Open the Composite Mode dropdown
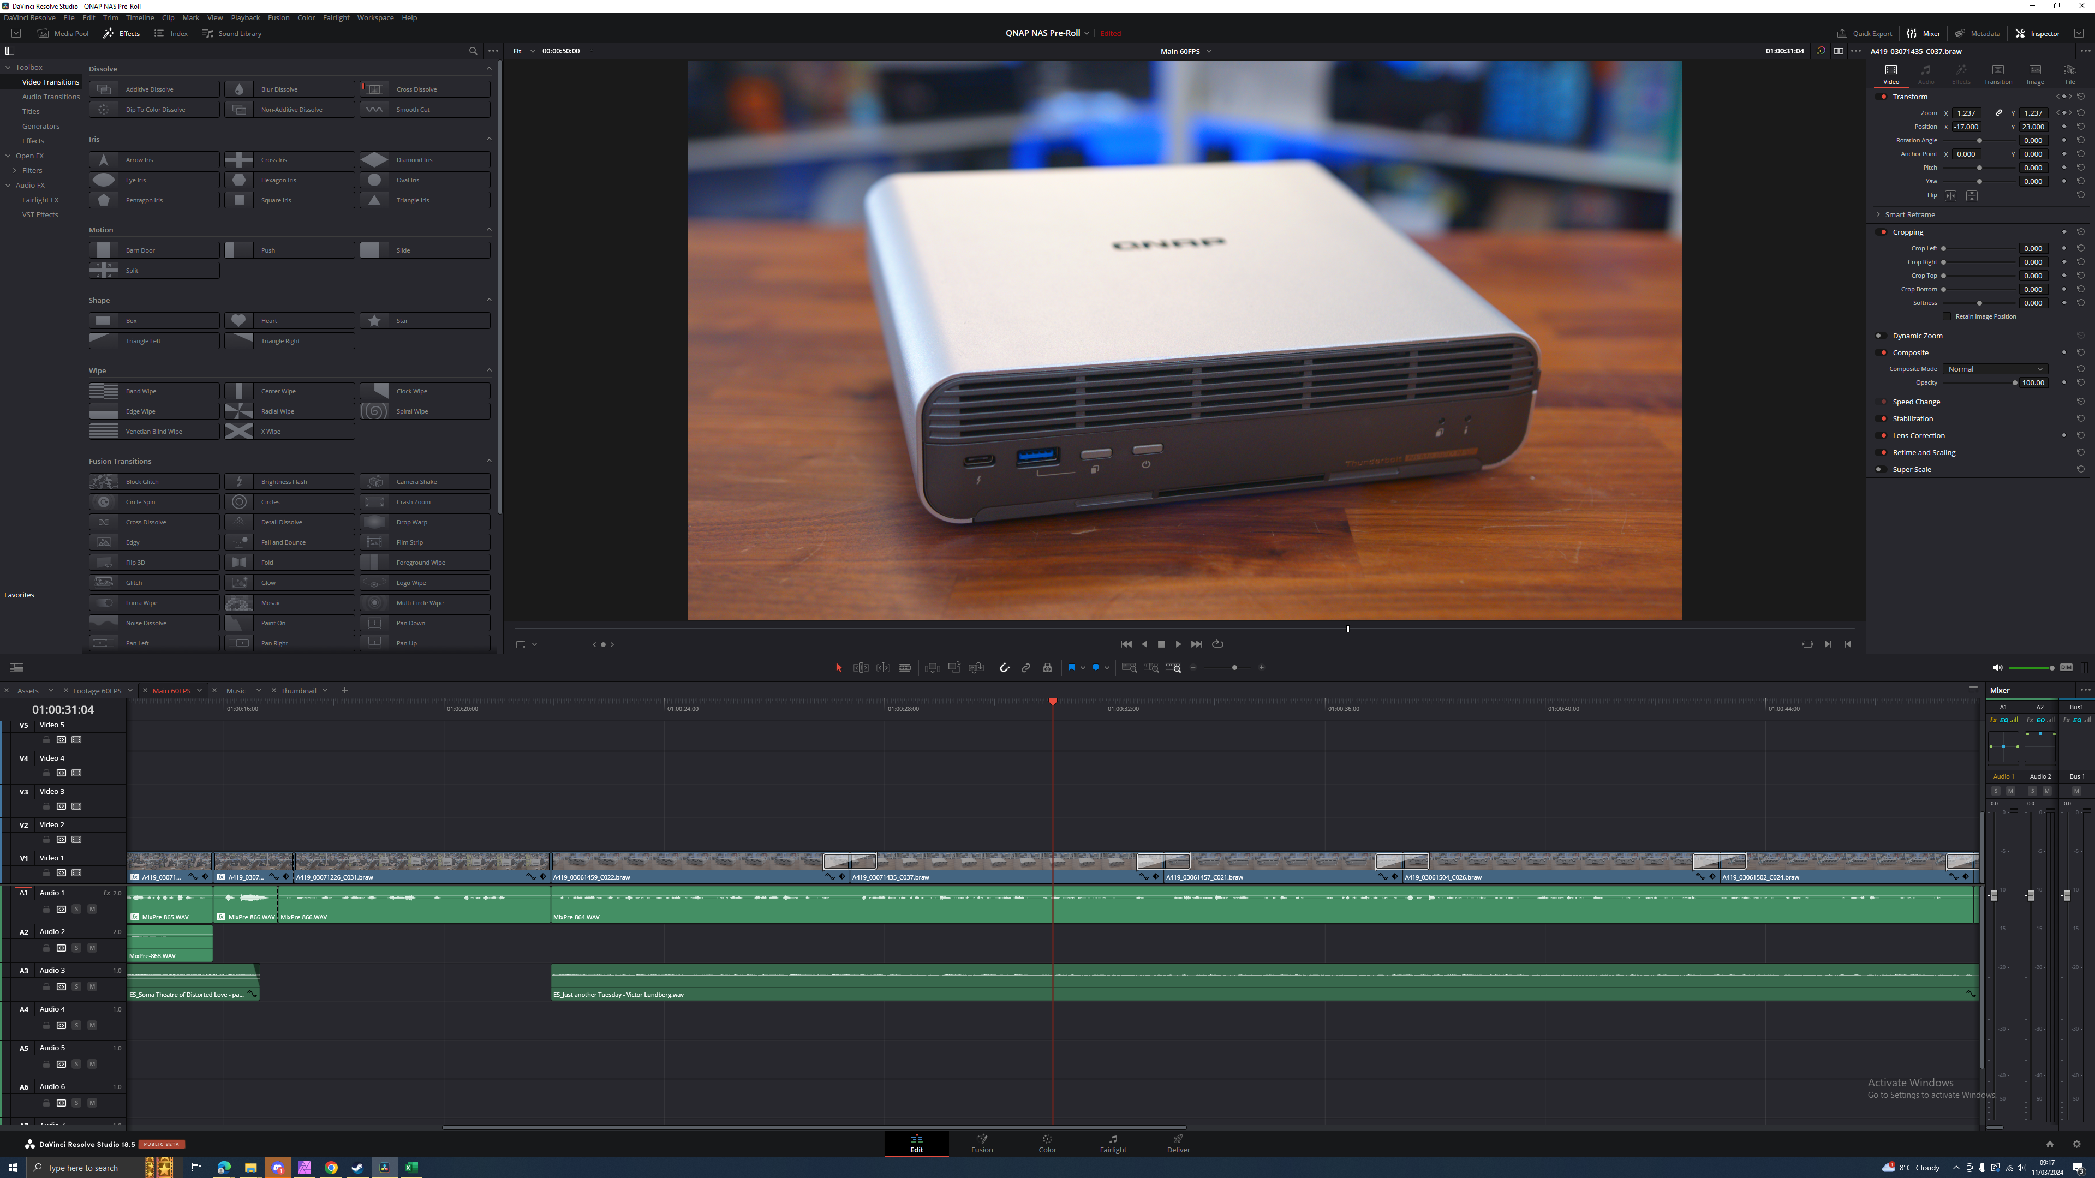The height and width of the screenshot is (1178, 2095). [x=1995, y=369]
